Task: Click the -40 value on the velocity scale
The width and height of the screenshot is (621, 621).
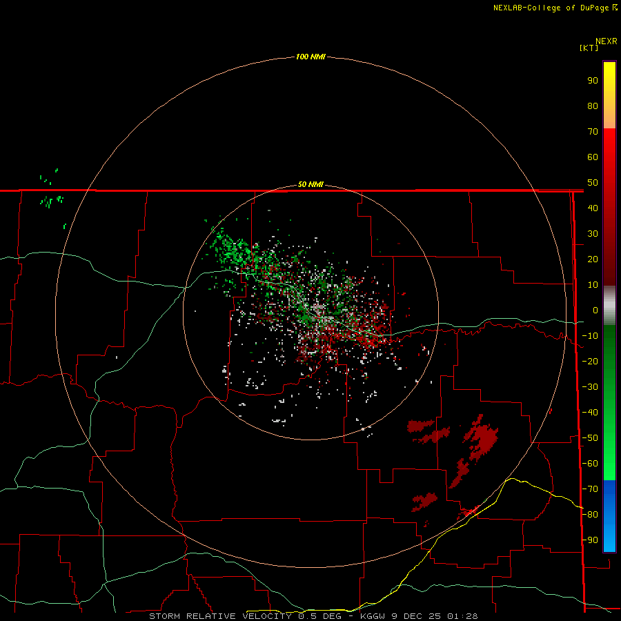Action: click(x=590, y=413)
